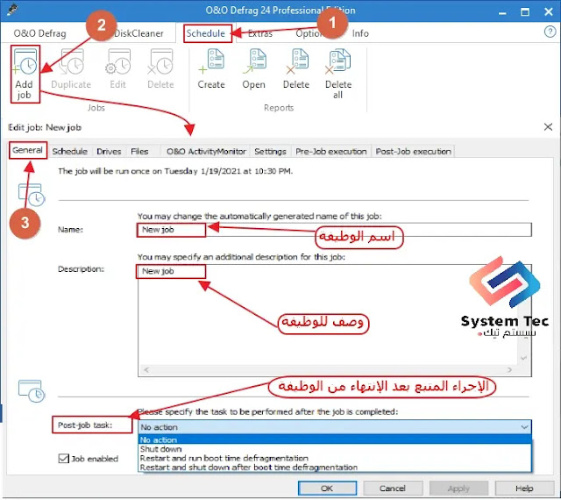
Task: Open help via the question mark icon
Action: point(550,32)
